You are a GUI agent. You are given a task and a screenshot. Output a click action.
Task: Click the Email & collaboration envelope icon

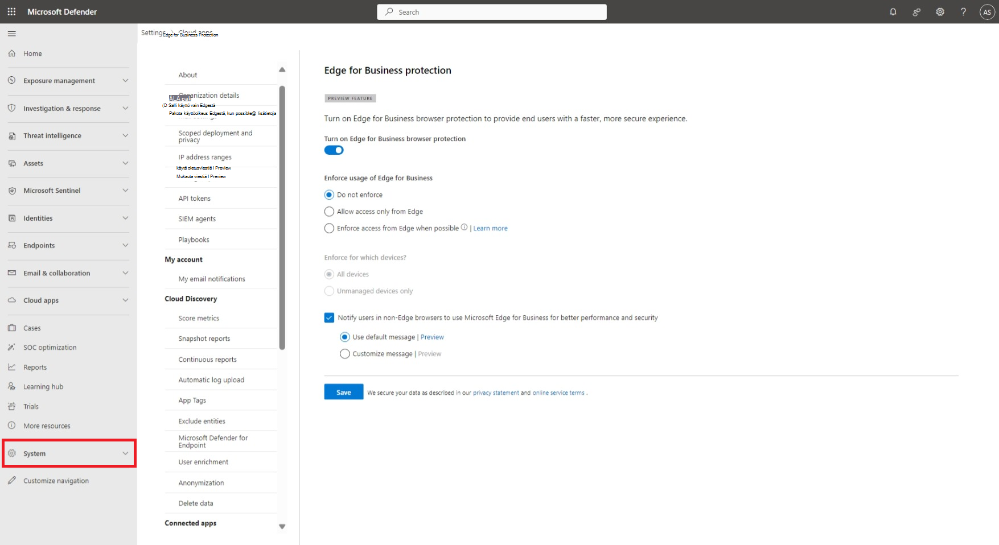point(11,273)
